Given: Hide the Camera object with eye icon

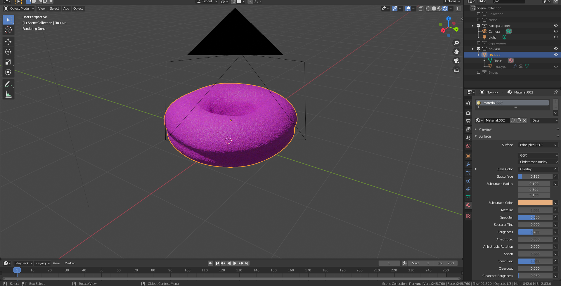Looking at the screenshot, I should pyautogui.click(x=556, y=32).
